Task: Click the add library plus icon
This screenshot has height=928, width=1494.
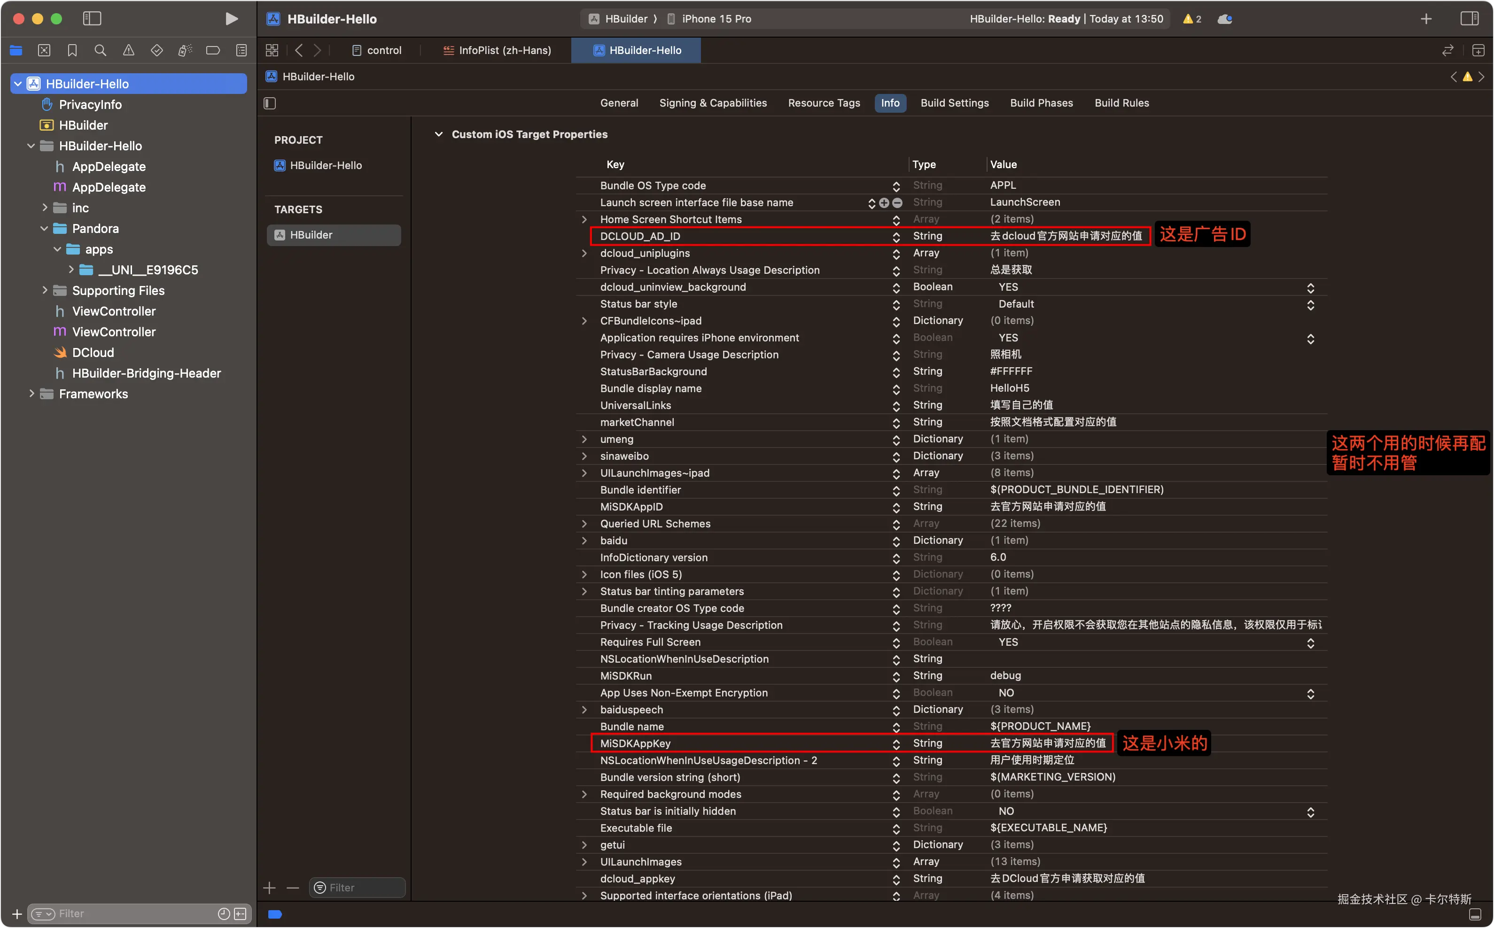Action: point(1426,19)
